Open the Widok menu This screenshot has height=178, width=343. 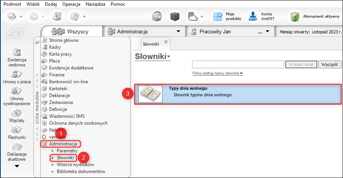point(33,4)
